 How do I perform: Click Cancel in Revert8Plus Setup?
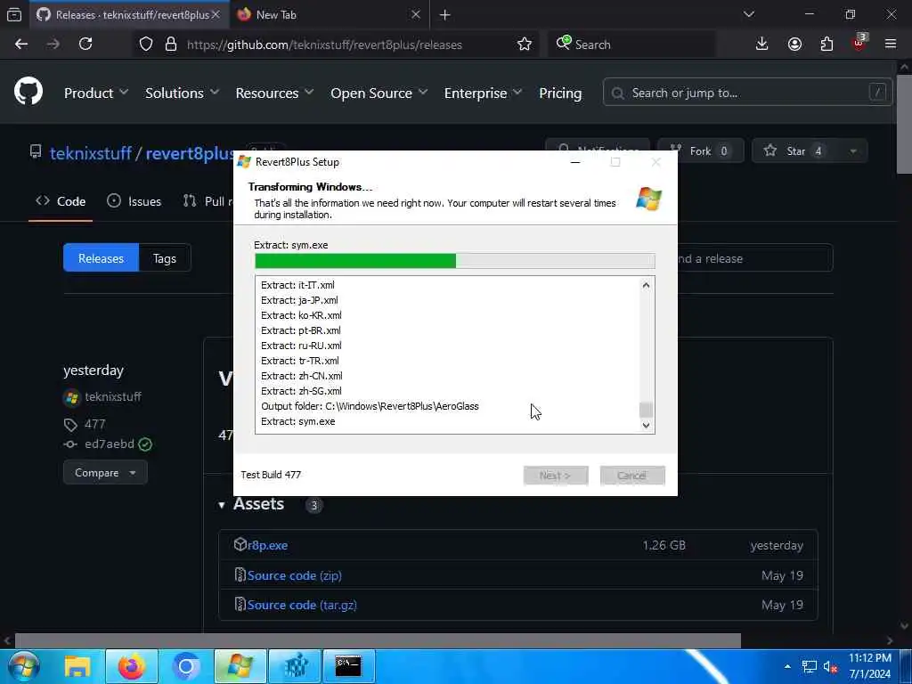(x=632, y=476)
